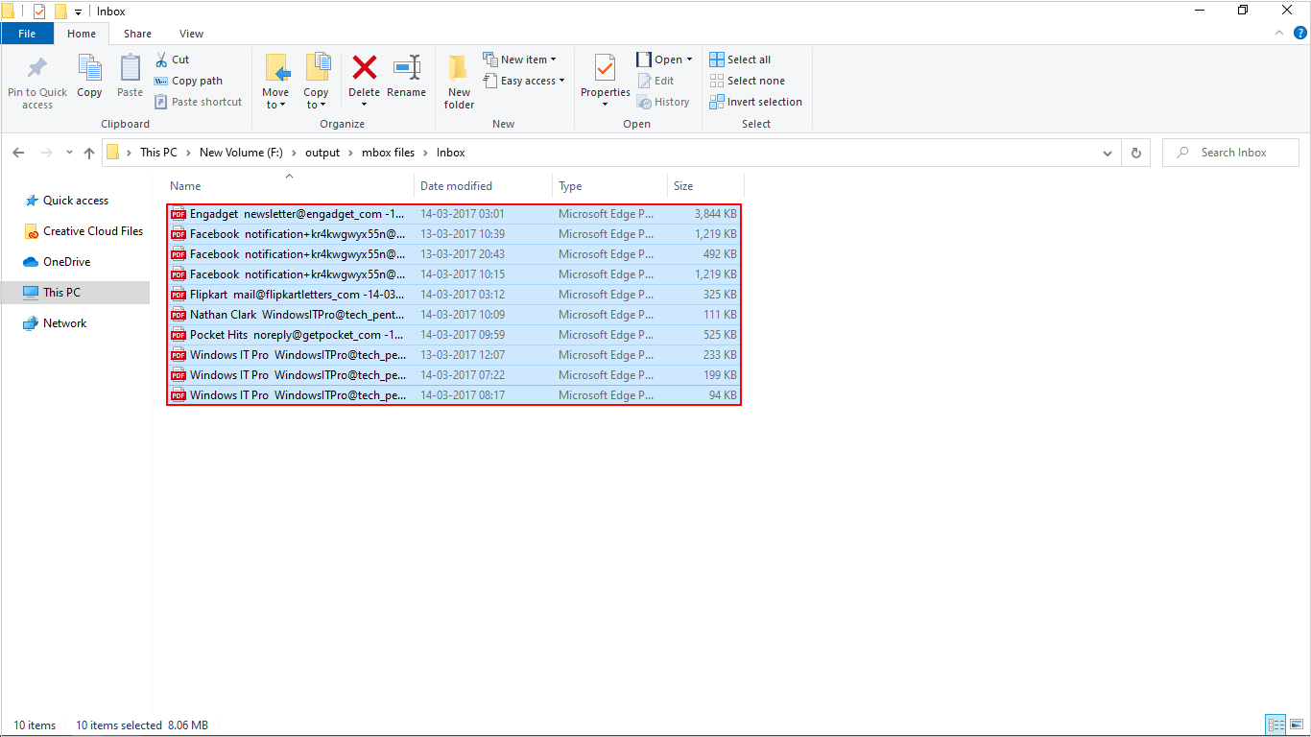Image resolution: width=1311 pixels, height=737 pixels.
Task: Sort by the Type column header
Action: coord(610,186)
